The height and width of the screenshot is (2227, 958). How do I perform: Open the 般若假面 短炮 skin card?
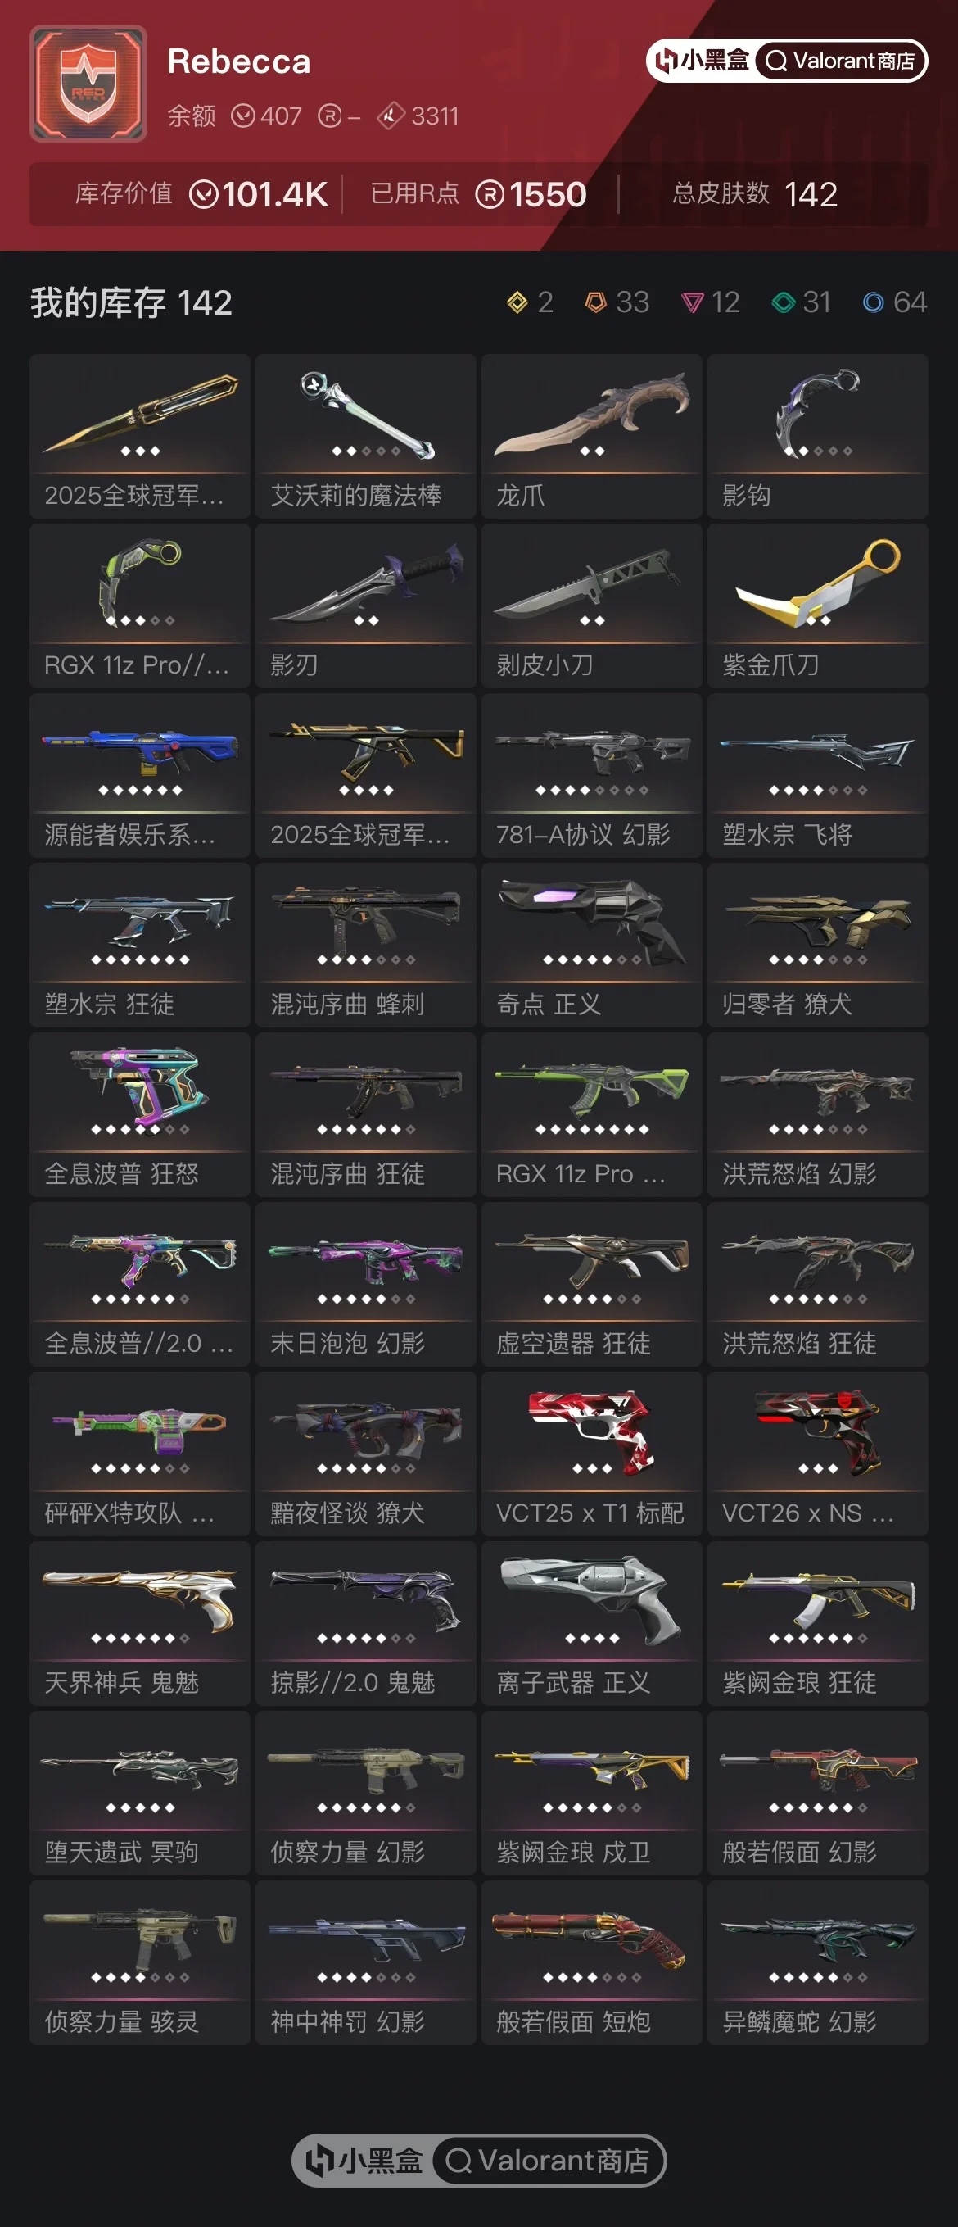[592, 1962]
